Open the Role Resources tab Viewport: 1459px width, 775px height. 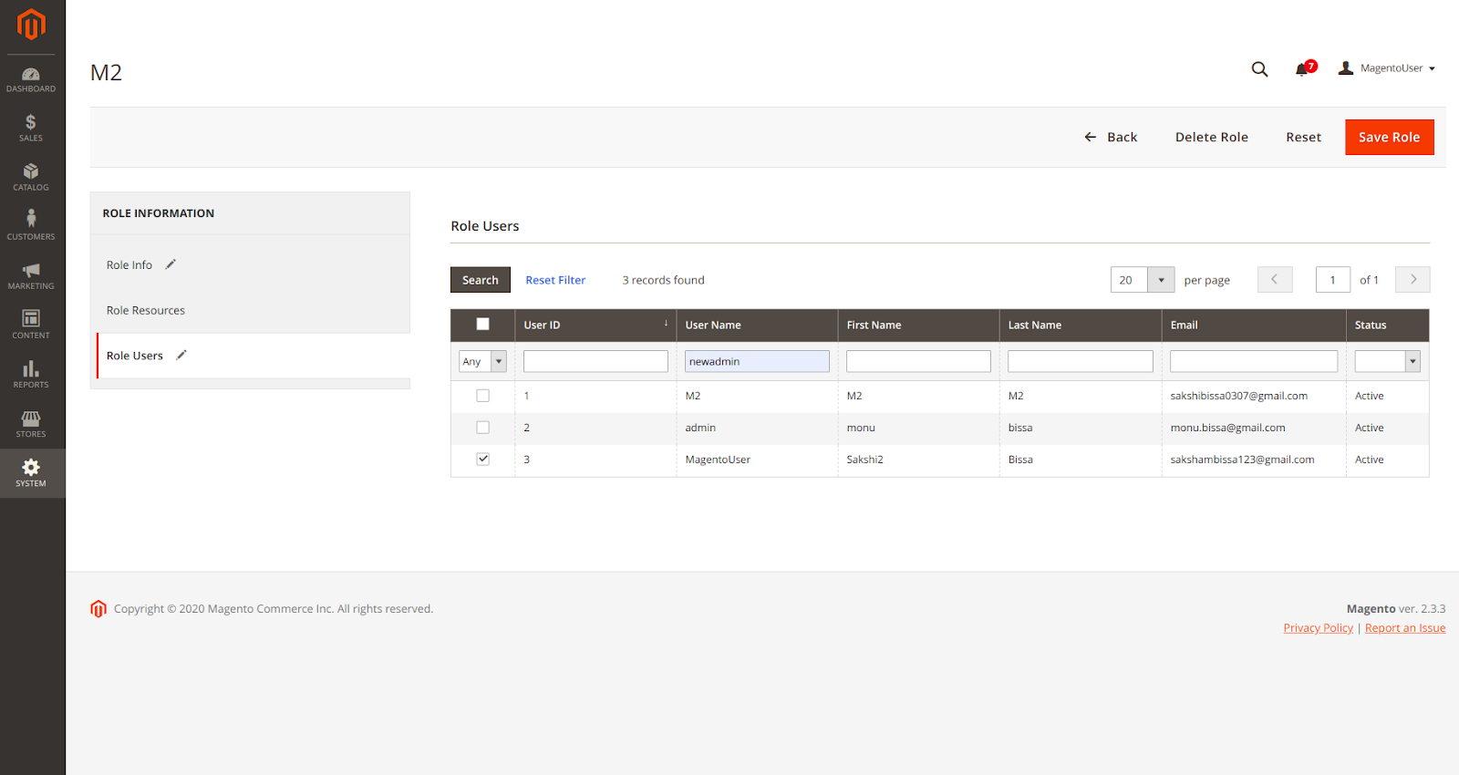click(x=146, y=310)
